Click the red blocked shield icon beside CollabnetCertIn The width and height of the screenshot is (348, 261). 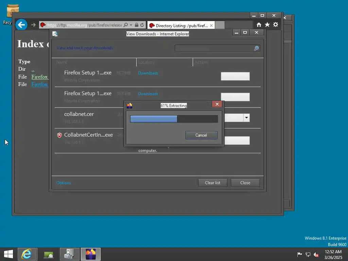click(x=59, y=135)
